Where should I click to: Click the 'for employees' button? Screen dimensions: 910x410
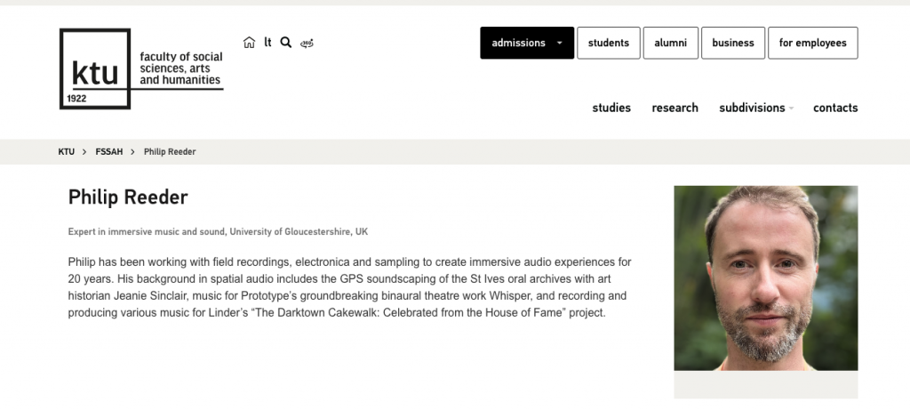tap(813, 43)
